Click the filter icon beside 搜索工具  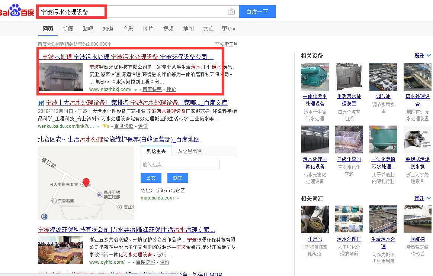click(217, 45)
